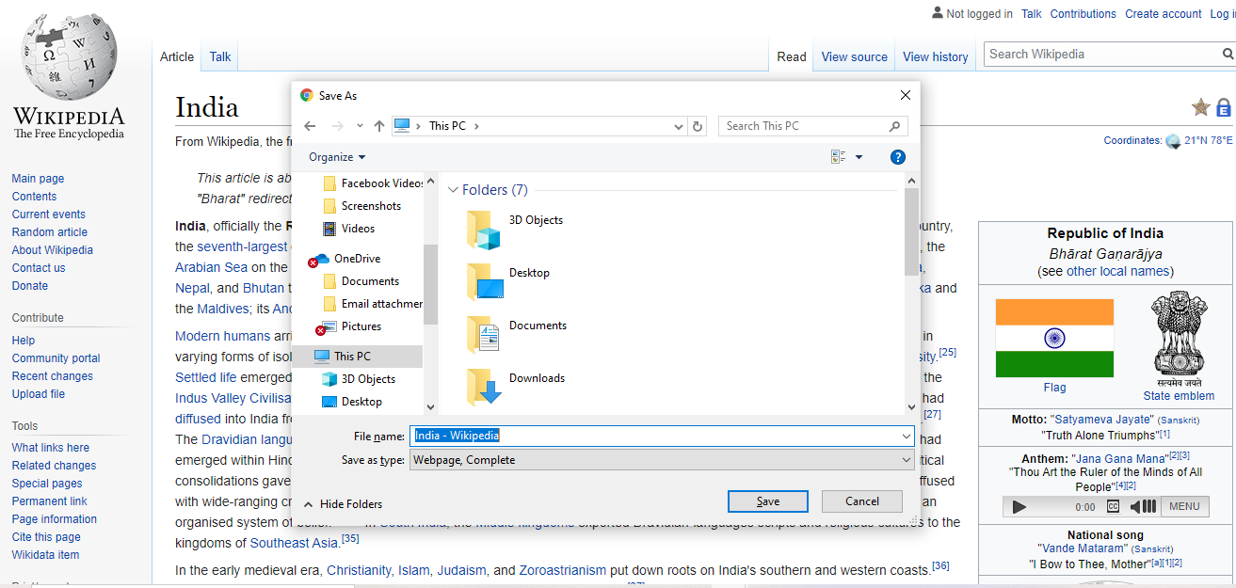
Task: Click the Save button
Action: click(767, 501)
